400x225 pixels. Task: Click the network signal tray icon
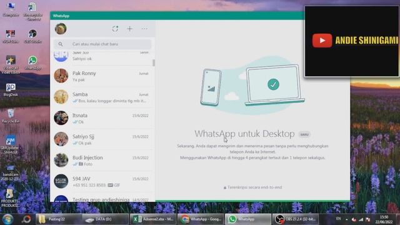click(361, 219)
